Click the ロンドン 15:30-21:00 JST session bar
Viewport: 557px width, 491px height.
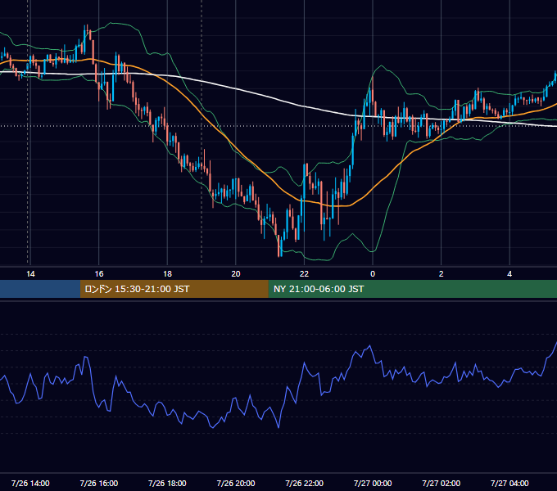tap(174, 289)
